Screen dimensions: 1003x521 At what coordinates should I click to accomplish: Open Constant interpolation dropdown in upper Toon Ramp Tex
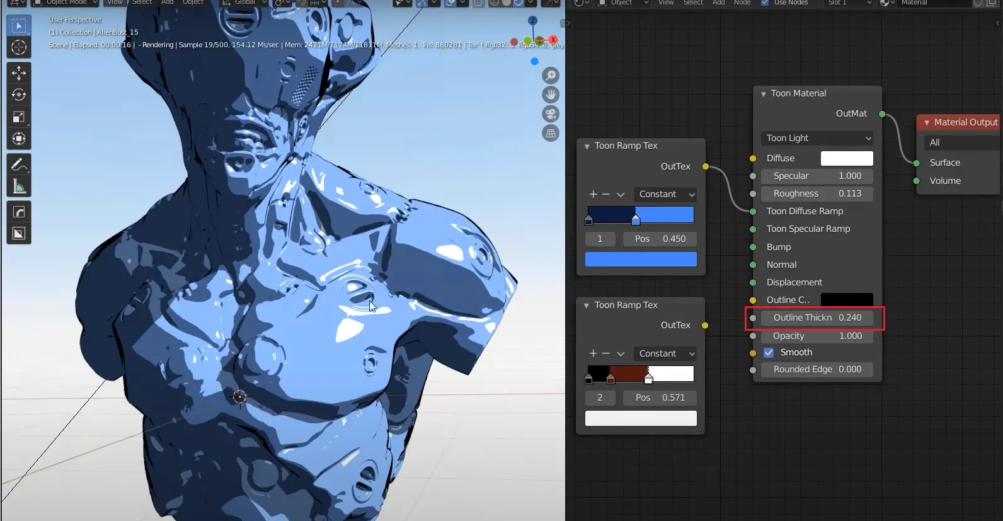click(x=665, y=195)
